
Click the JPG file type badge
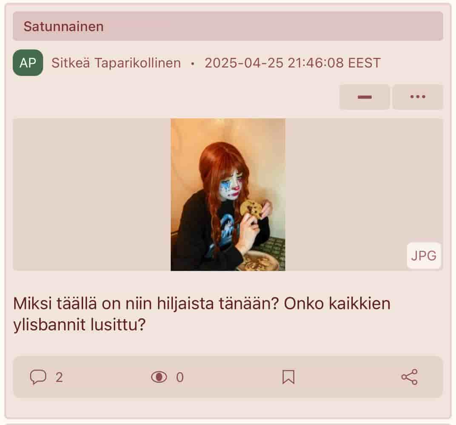(423, 256)
